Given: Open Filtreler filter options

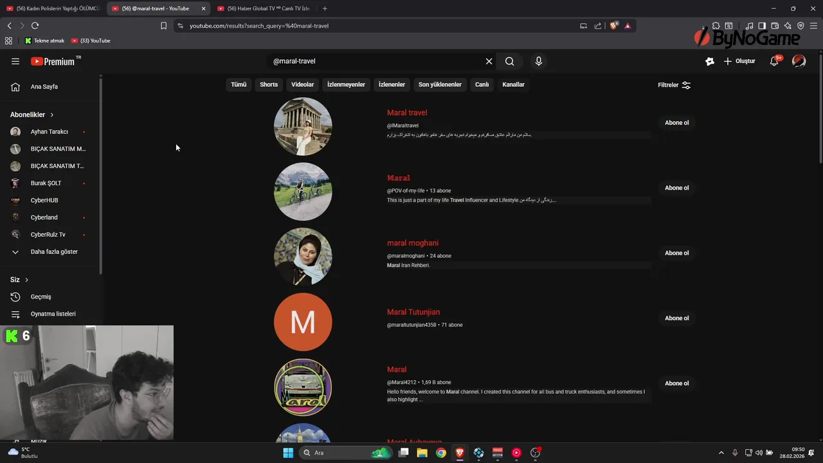Looking at the screenshot, I should (x=674, y=85).
